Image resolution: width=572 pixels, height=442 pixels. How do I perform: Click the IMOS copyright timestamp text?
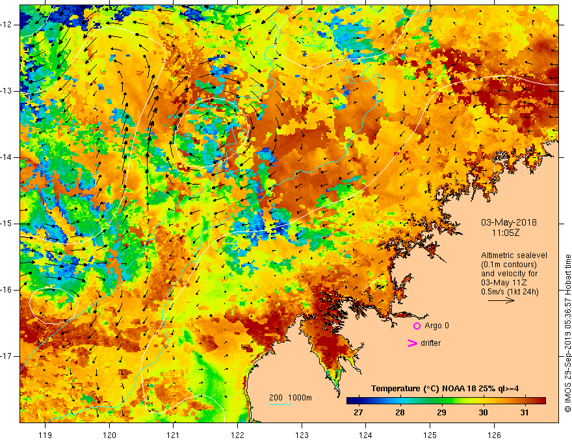tap(567, 333)
